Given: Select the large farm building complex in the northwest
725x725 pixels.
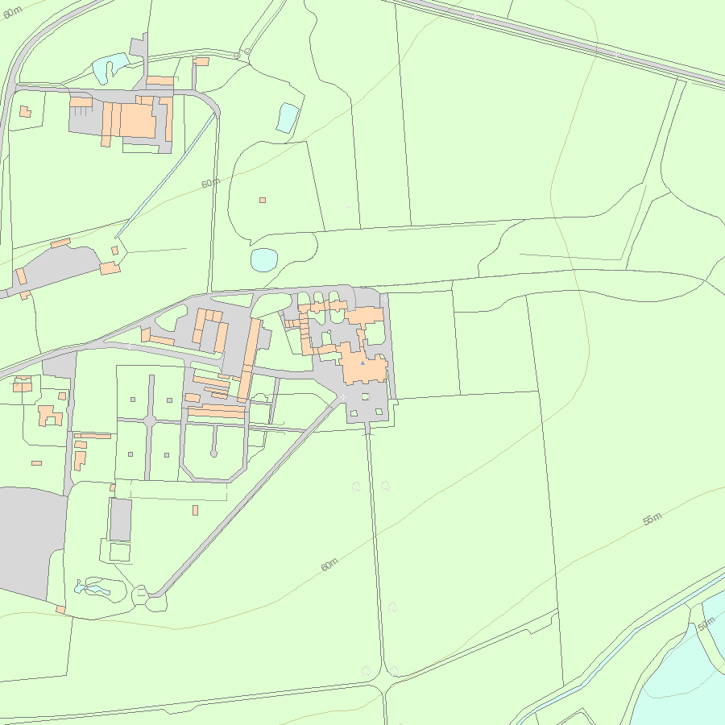Looking at the screenshot, I should pyautogui.click(x=132, y=120).
